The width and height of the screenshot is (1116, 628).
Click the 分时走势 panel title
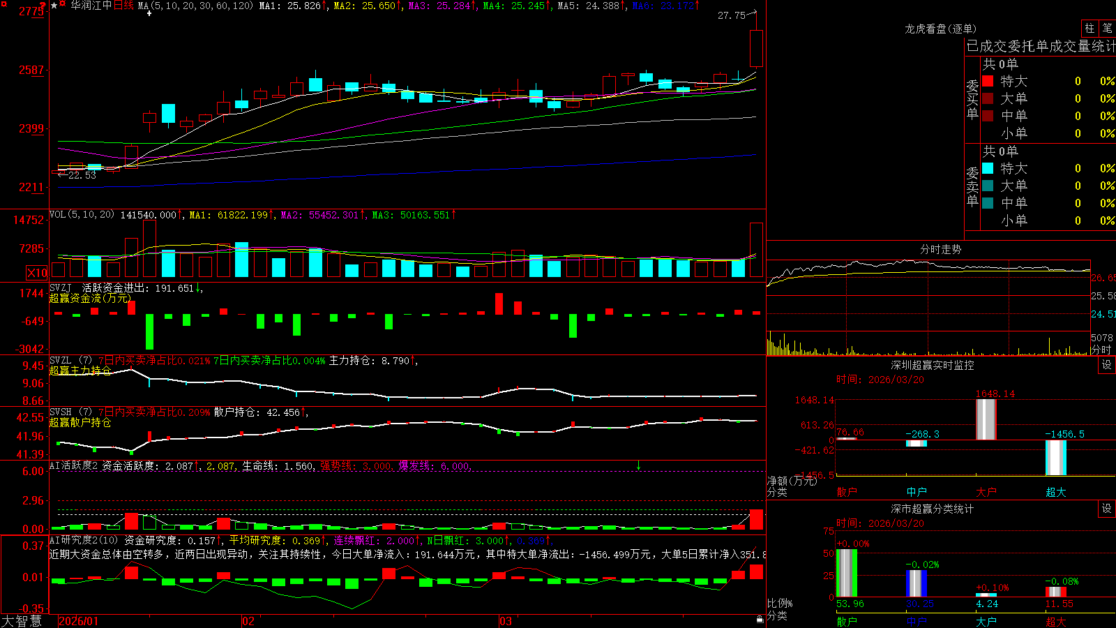pos(941,249)
